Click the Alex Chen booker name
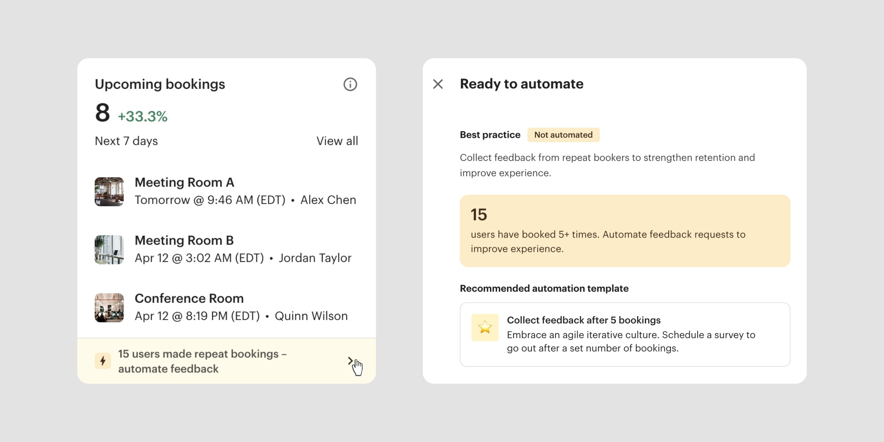 click(x=328, y=200)
